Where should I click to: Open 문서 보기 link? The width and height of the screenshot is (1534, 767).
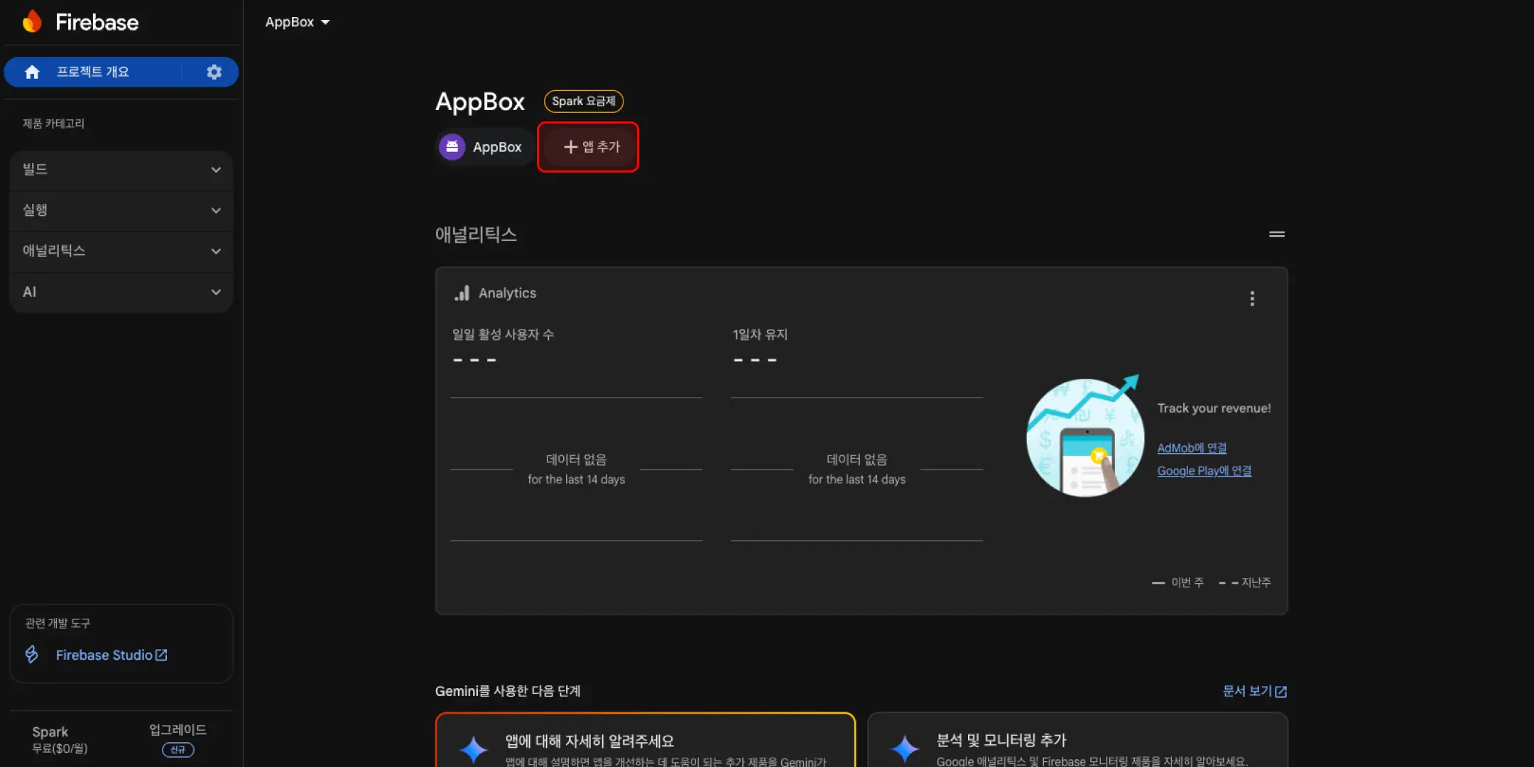(x=1254, y=691)
